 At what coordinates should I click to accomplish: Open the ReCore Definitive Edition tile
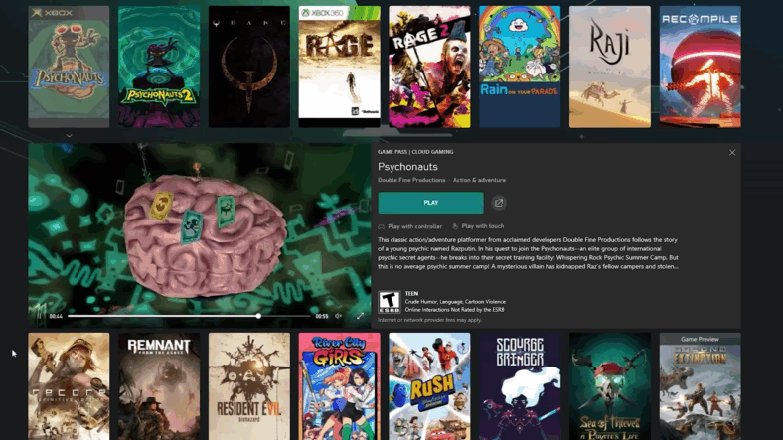tap(69, 386)
